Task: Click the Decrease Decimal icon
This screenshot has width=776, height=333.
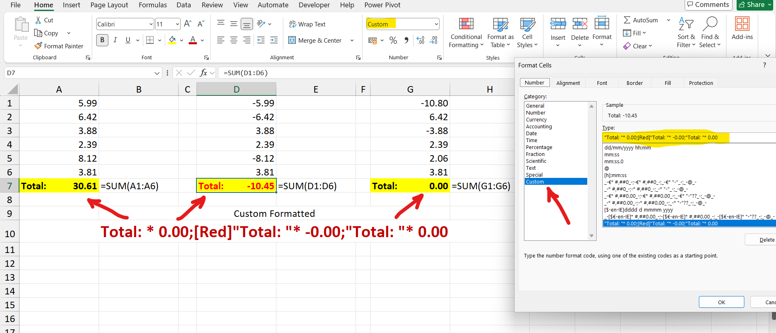Action: [433, 40]
